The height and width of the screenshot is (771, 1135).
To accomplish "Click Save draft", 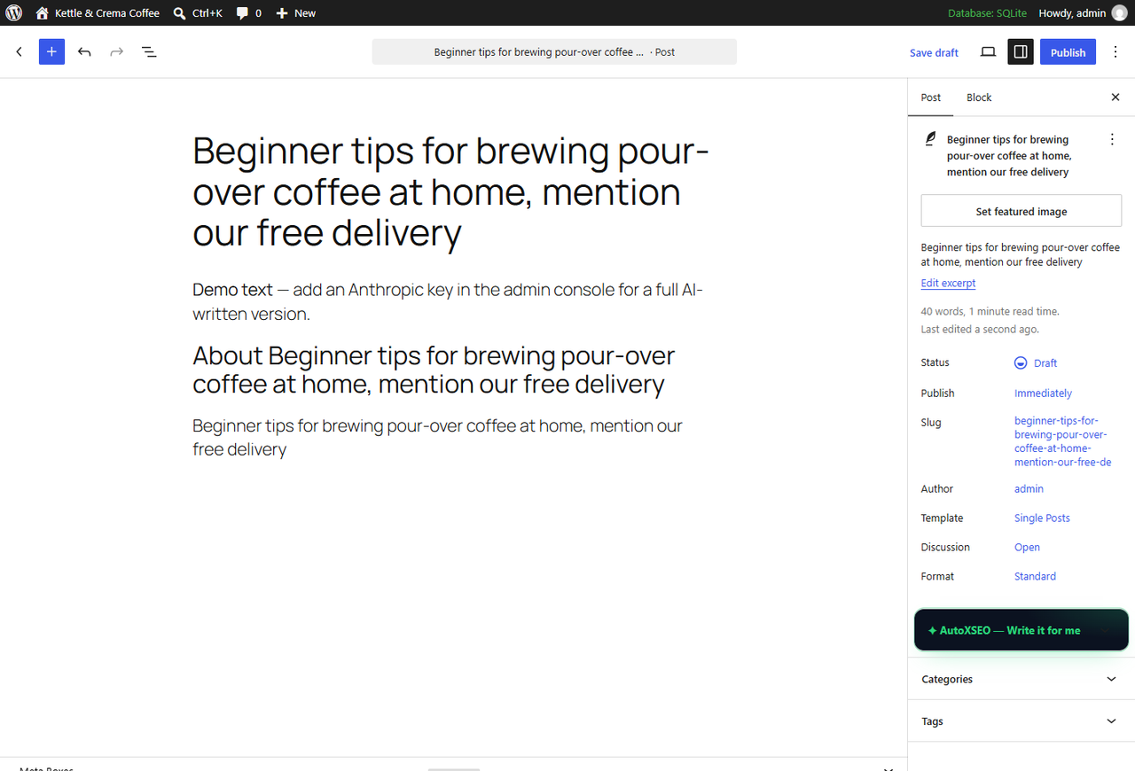I will (x=934, y=52).
